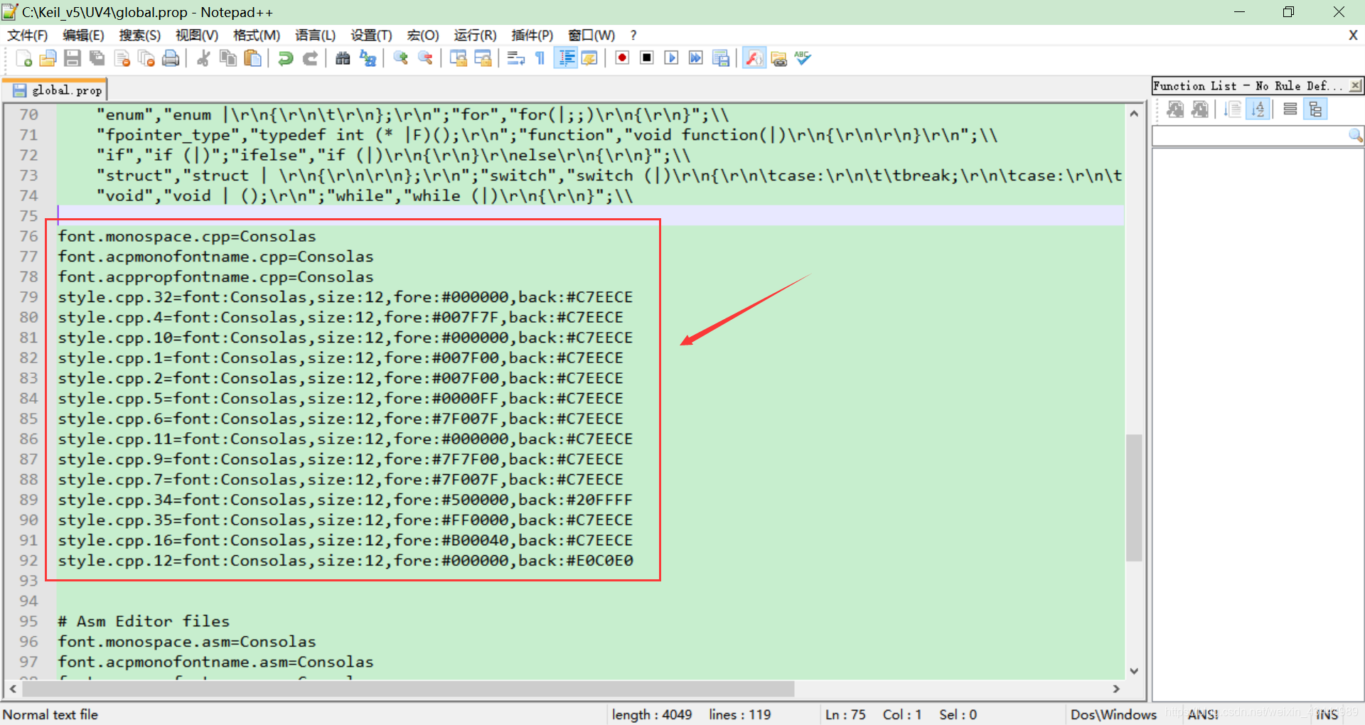1365x725 pixels.
Task: Toggle the Function List panel toolbar icon
Action: [754, 58]
